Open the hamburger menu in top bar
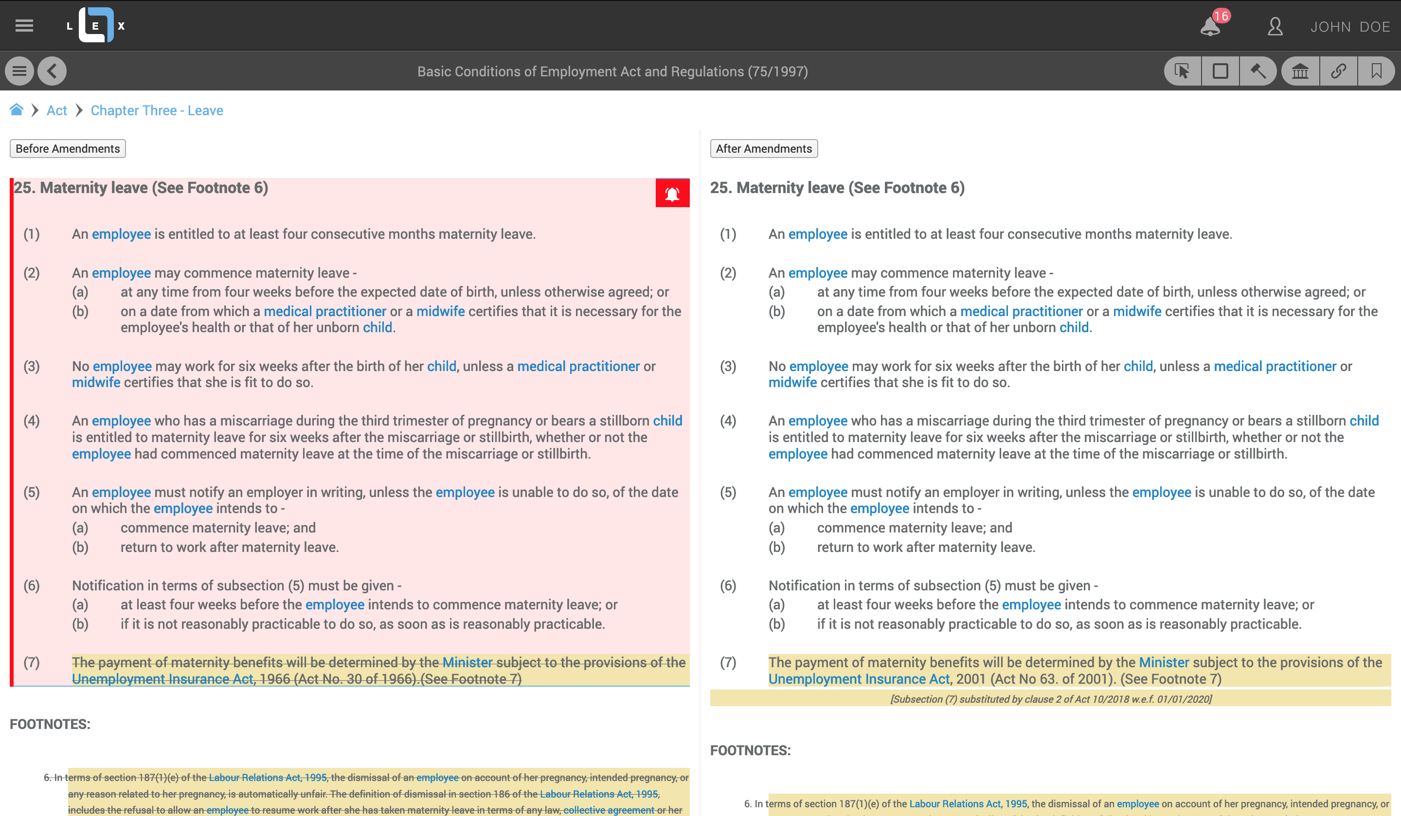The image size is (1401, 816). pos(24,26)
